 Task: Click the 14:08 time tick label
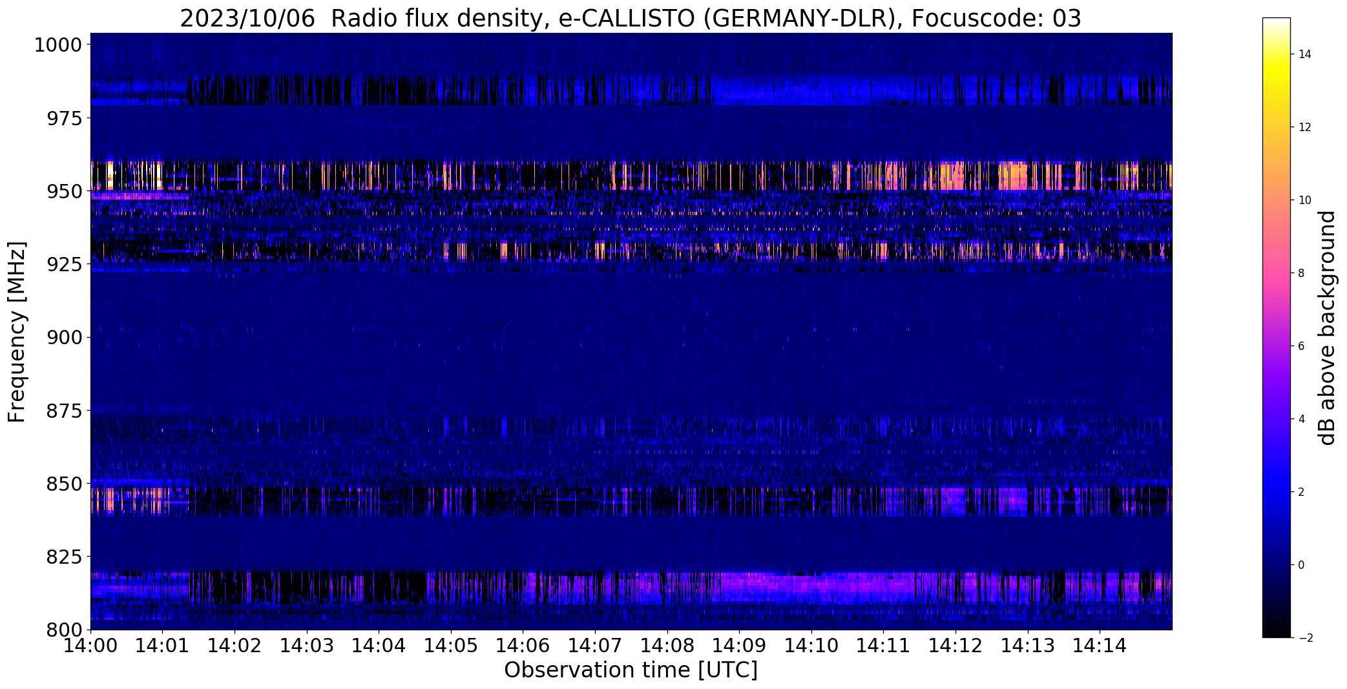(667, 645)
